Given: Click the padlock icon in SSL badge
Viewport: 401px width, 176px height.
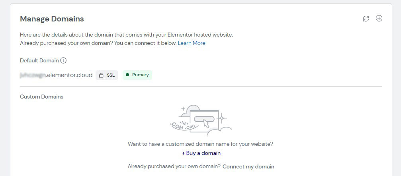Looking at the screenshot, I should [101, 75].
